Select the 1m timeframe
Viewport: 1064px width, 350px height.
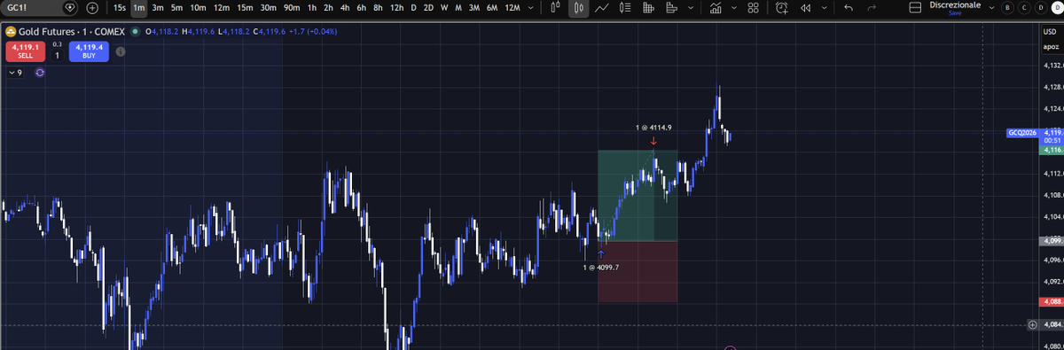[138, 8]
